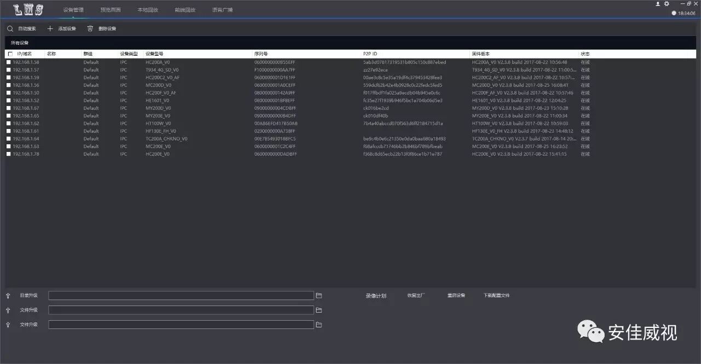Image resolution: width=701 pixels, height=364 pixels.
Task: Go to the 语音广播 tab
Action: coord(222,10)
